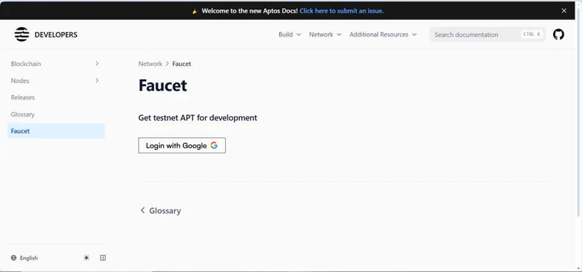Screen dimensions: 582x272
Task: Click the DEVELOPERS header text
Action: click(x=56, y=35)
